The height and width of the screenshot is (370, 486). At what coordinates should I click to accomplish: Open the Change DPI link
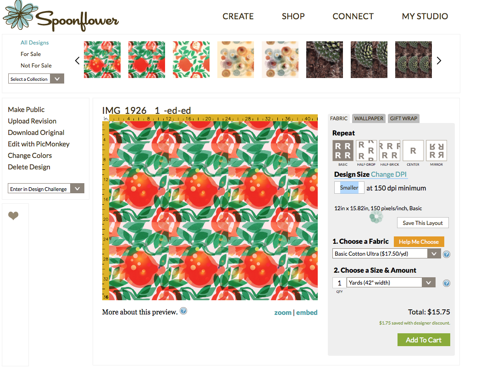tap(389, 174)
